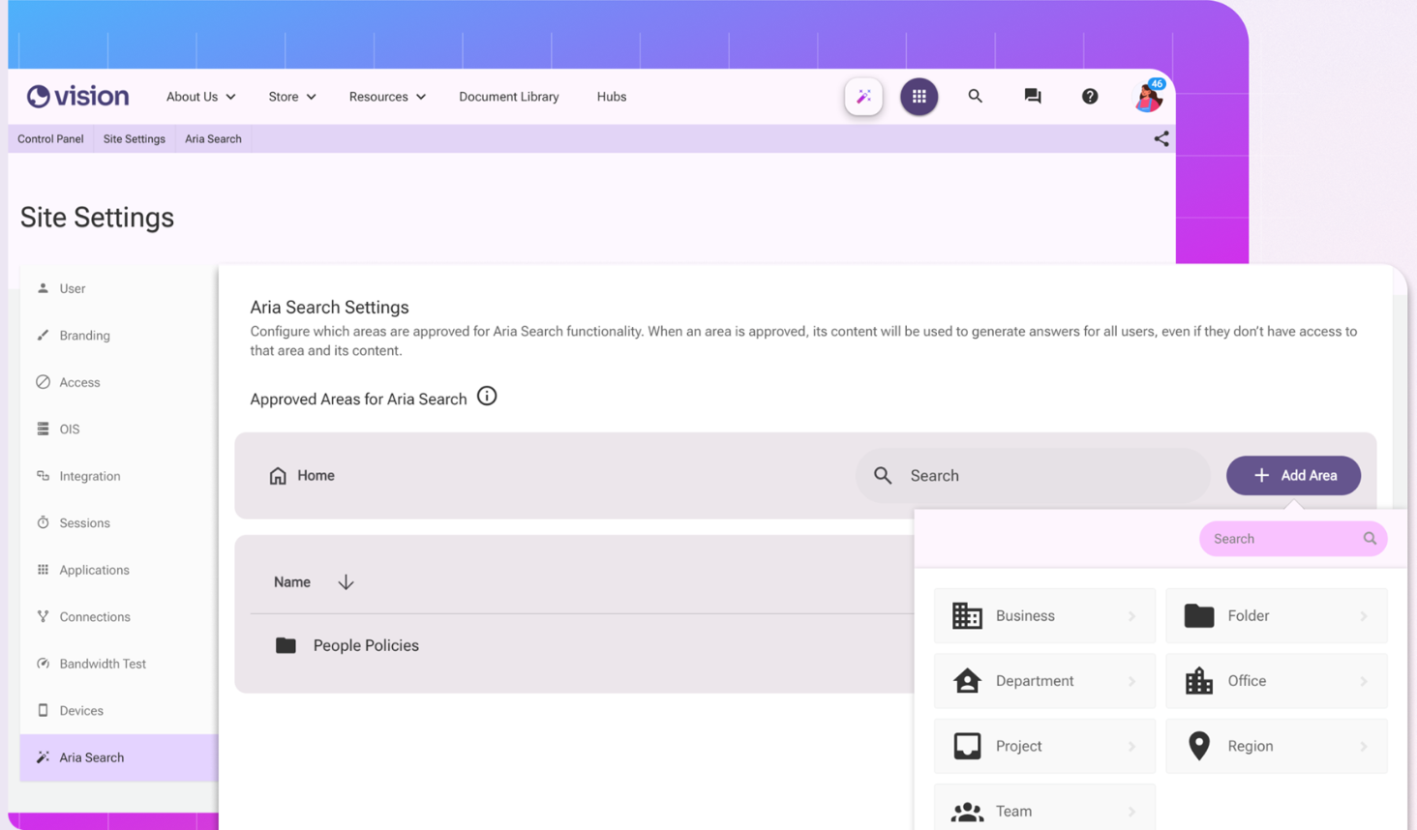Open the Access settings section
The image size is (1417, 830).
pos(119,382)
